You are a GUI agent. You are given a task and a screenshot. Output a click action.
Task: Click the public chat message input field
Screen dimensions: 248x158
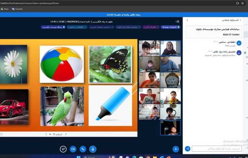tap(217, 149)
